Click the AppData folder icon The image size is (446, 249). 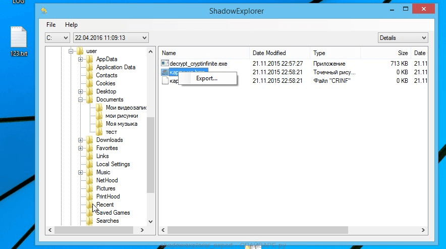[90, 59]
